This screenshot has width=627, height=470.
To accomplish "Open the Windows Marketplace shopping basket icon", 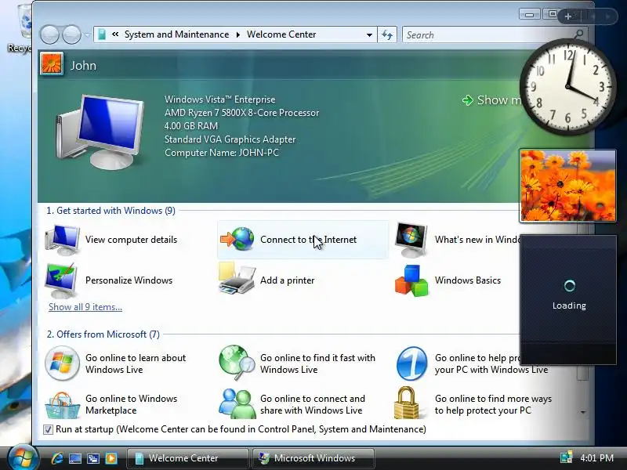I will [x=62, y=405].
